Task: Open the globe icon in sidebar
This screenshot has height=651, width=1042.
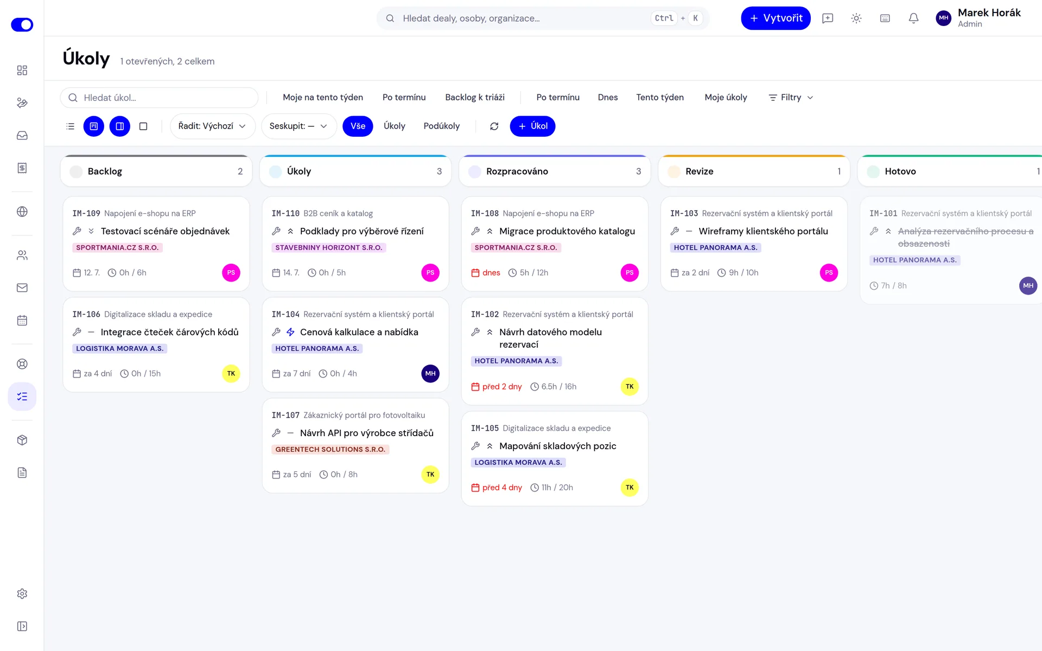Action: tap(22, 212)
